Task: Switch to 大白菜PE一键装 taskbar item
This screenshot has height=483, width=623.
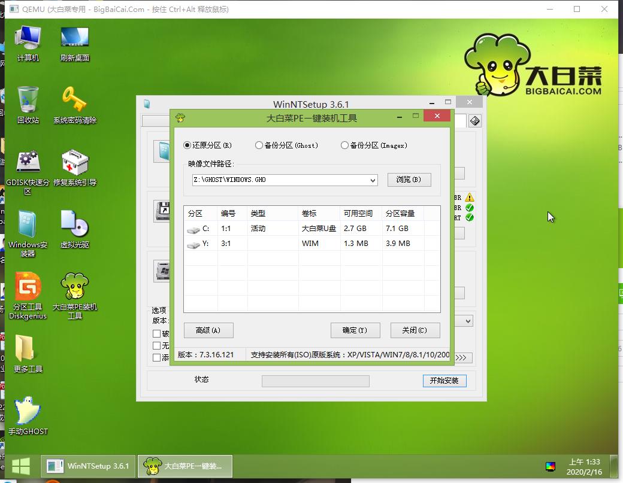Action: tap(185, 466)
